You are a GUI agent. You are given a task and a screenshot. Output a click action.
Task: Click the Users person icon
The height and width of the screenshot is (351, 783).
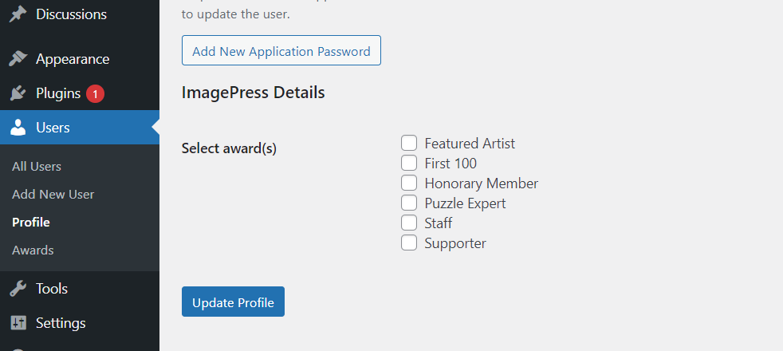18,128
